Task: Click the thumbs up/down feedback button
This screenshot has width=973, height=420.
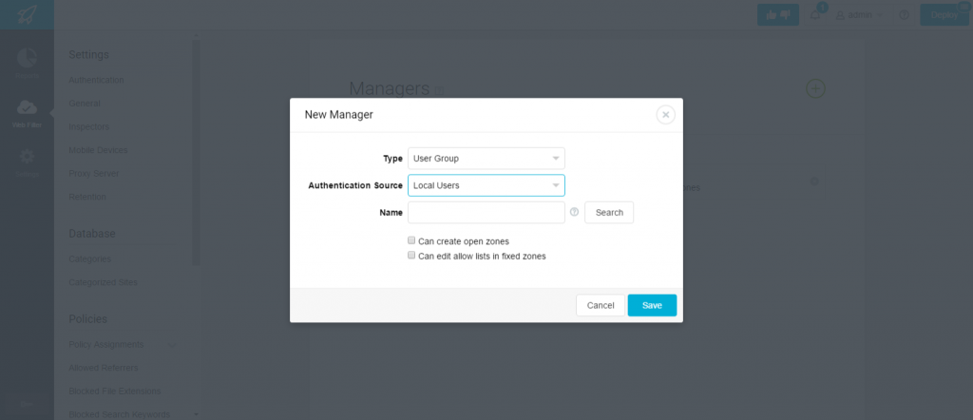Action: point(778,15)
